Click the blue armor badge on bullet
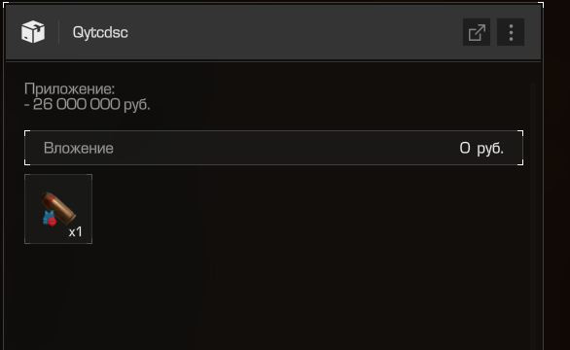 (48, 218)
